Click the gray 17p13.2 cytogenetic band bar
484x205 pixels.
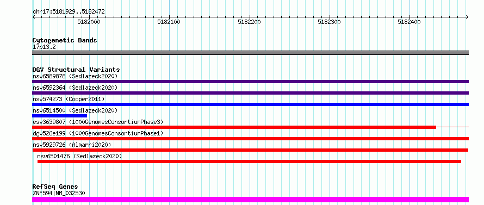pos(250,53)
